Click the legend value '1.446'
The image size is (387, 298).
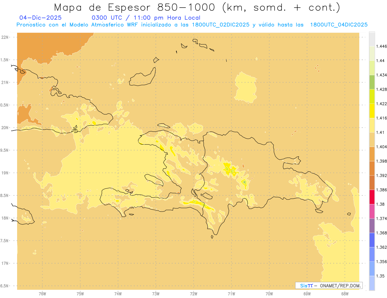[381, 47]
